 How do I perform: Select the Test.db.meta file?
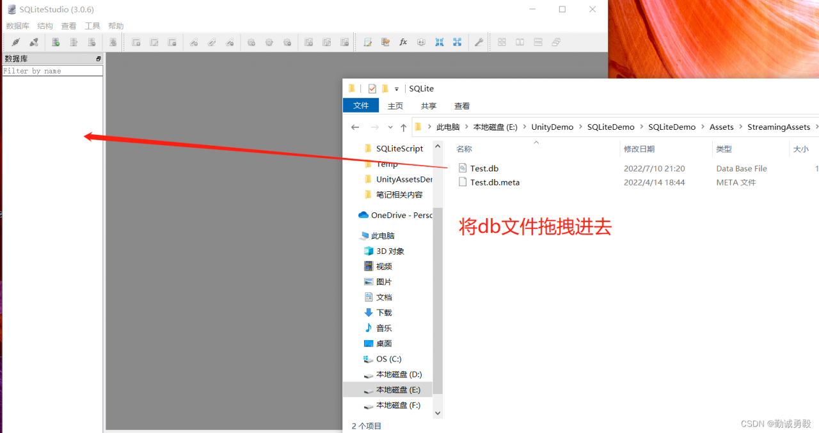(x=495, y=182)
